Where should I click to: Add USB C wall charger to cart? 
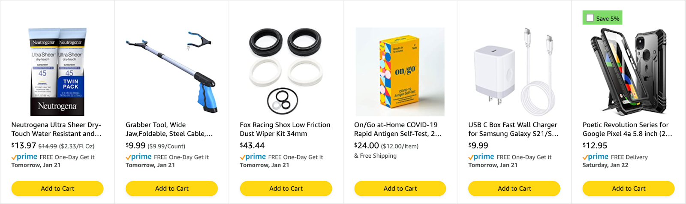[514, 189]
